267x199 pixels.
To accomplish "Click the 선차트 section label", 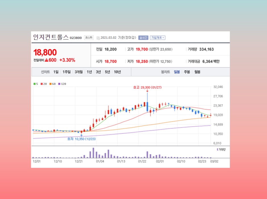I will click(x=45, y=72).
